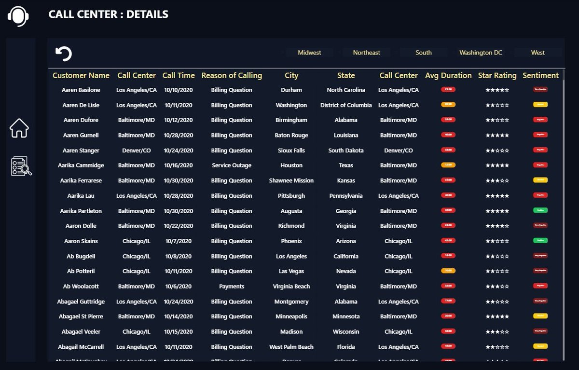Click Aarika Ferrarese's yellow sentiment badge
Viewport: 579px width, 370px height.
tap(540, 180)
